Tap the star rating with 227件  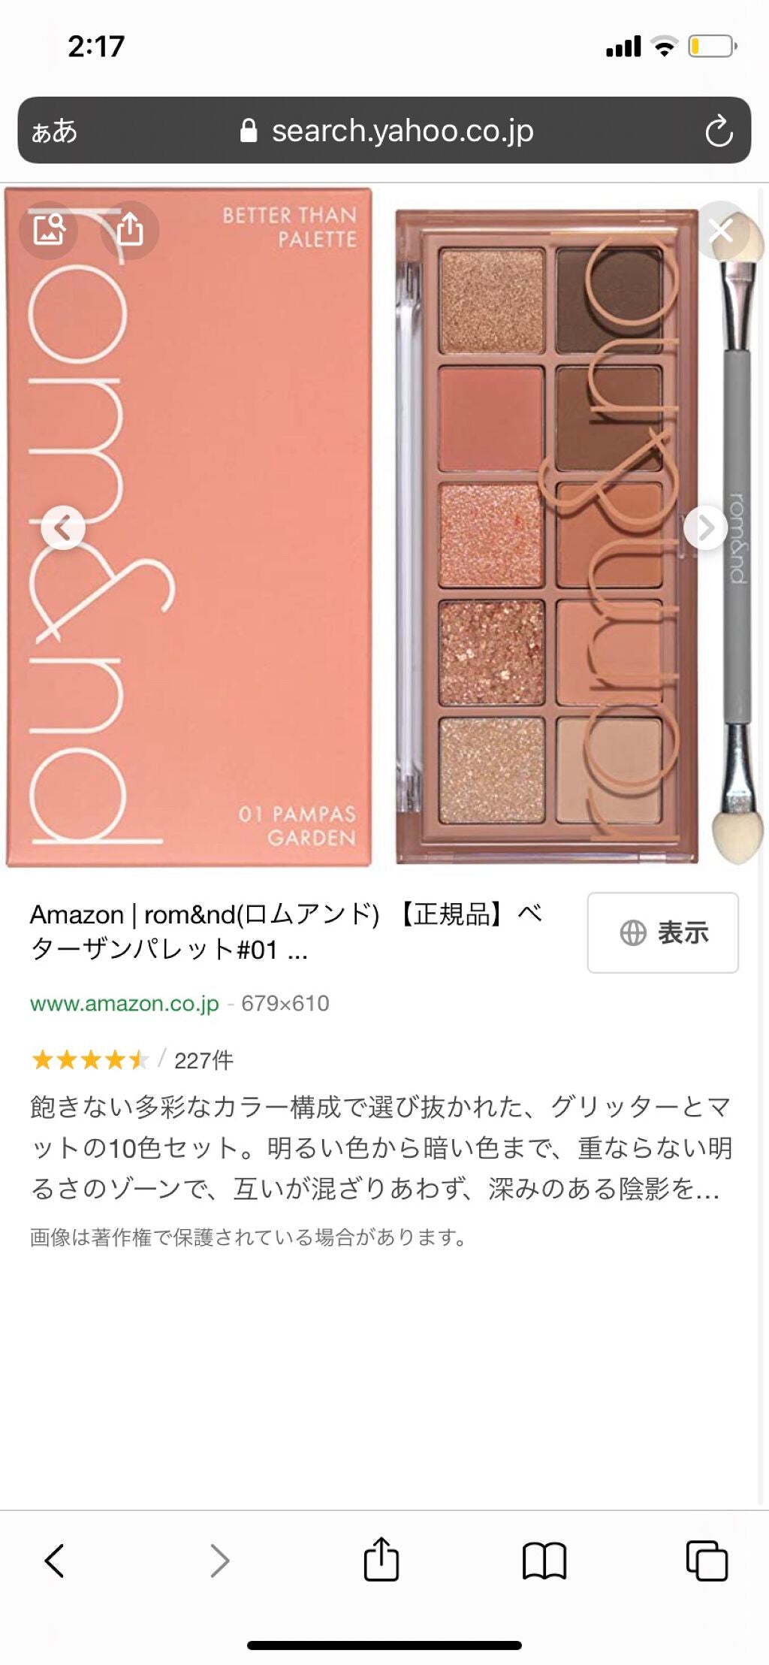click(x=132, y=1060)
